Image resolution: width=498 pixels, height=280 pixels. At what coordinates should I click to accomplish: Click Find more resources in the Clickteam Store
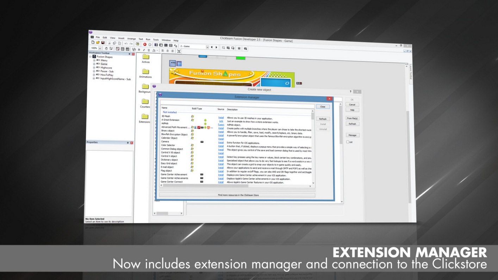click(x=237, y=195)
